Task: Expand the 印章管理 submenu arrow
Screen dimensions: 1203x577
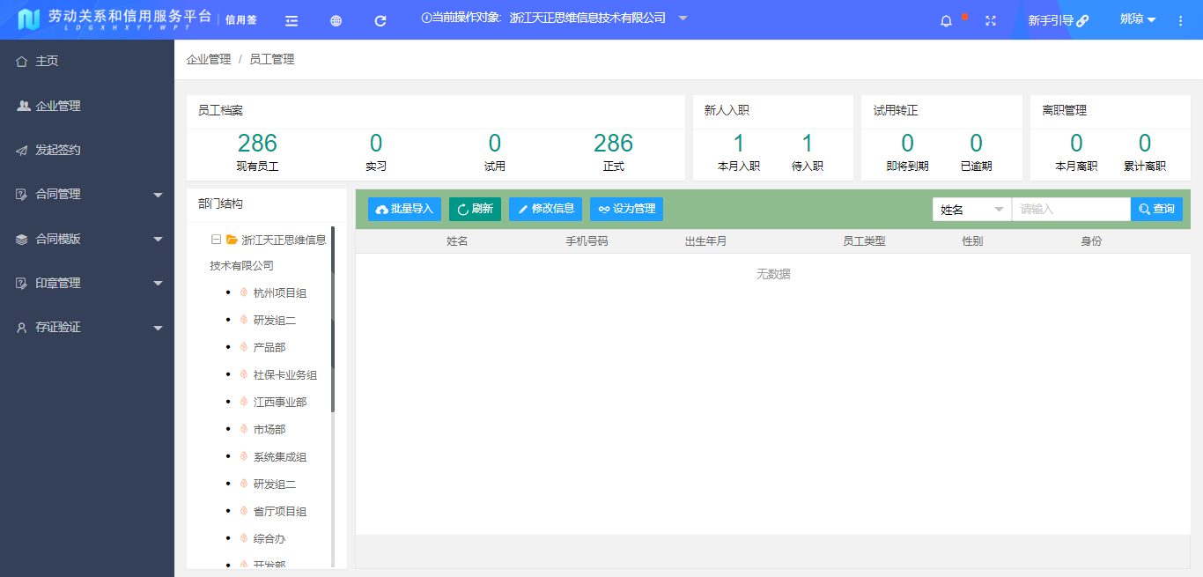Action: (x=158, y=284)
